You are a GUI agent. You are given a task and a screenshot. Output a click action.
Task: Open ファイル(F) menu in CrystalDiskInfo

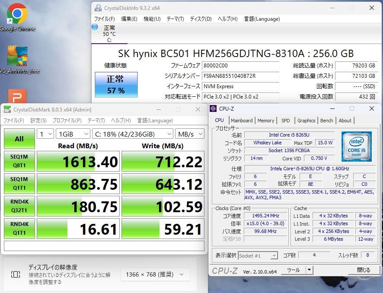point(104,19)
